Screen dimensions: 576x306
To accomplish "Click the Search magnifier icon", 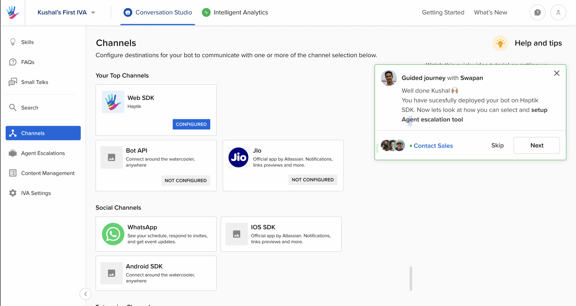I will (12, 107).
